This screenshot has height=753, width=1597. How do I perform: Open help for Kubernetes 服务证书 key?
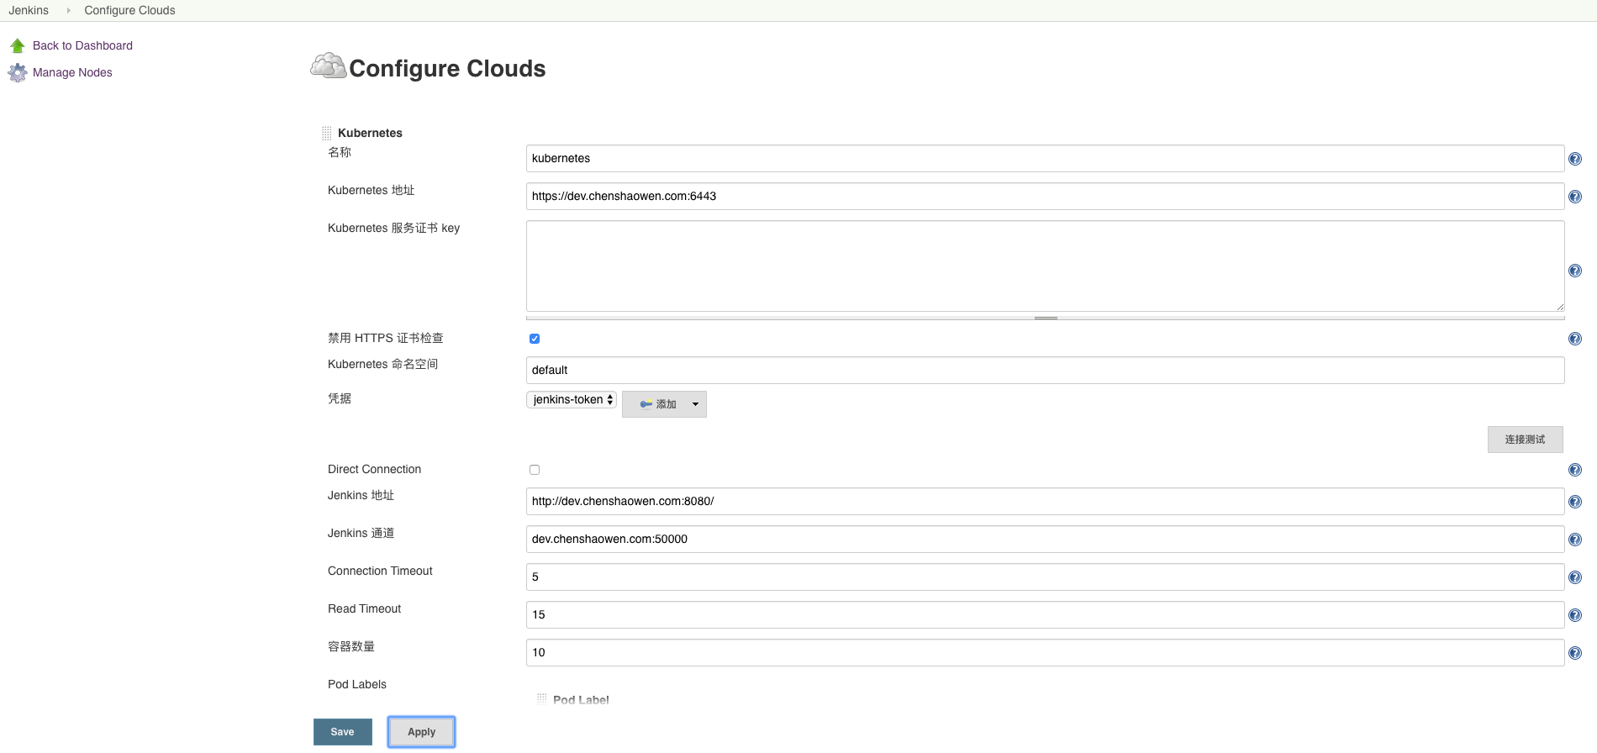click(x=1575, y=271)
